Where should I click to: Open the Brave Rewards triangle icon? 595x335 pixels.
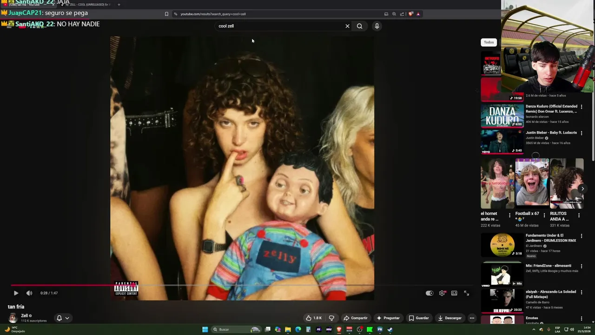(x=418, y=14)
